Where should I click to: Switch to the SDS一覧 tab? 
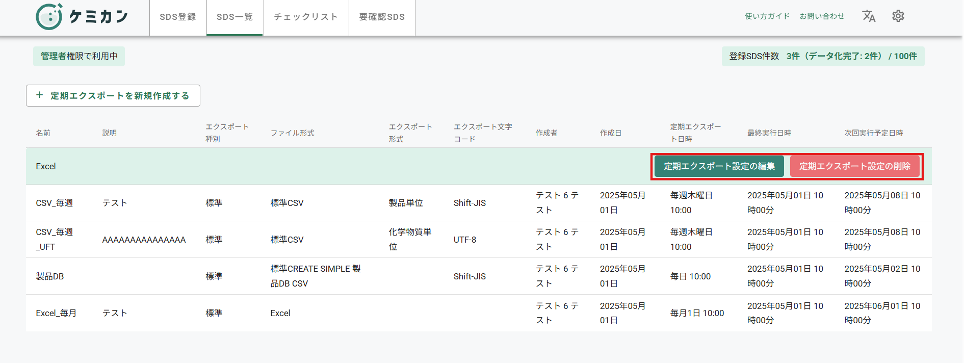click(x=235, y=17)
